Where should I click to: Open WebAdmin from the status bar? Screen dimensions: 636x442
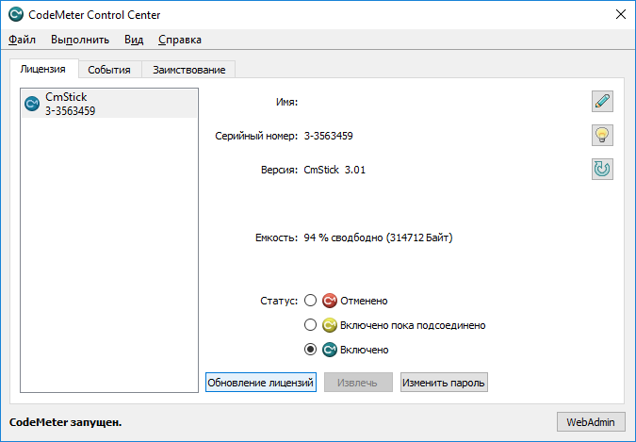click(591, 421)
